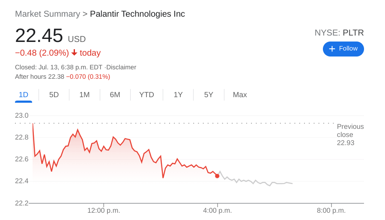Follow Palantir stock
This screenshot has height=220, width=385.
click(343, 49)
